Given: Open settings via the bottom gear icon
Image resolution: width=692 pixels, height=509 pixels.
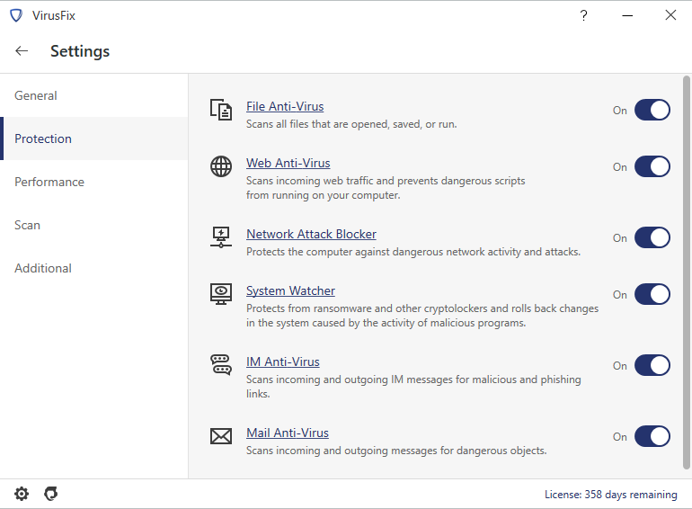Looking at the screenshot, I should 22,494.
